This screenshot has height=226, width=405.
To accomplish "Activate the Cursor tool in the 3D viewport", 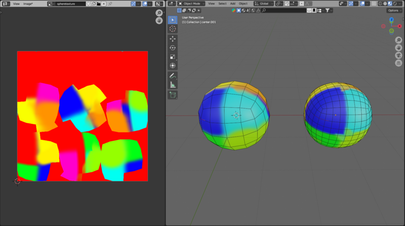I will tap(173, 29).
